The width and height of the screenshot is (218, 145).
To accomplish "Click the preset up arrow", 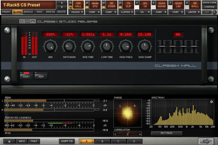I will coord(62,3).
